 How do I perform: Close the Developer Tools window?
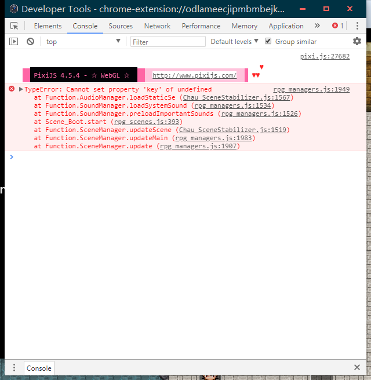(x=350, y=9)
